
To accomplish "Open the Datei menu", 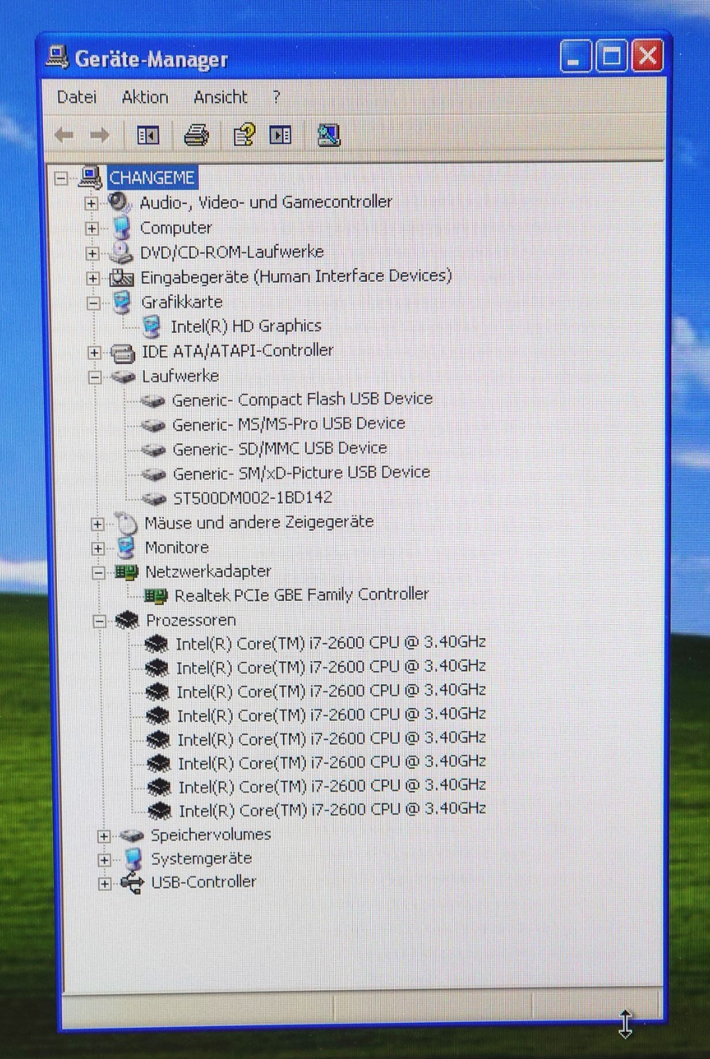I will (77, 97).
